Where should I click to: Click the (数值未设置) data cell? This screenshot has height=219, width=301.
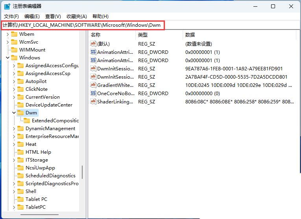(x=198, y=44)
